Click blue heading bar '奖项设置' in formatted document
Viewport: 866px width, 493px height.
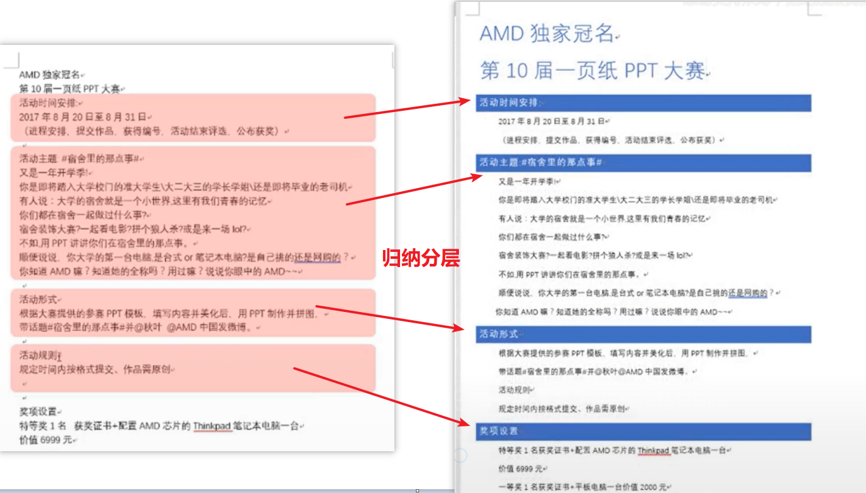[x=643, y=432]
